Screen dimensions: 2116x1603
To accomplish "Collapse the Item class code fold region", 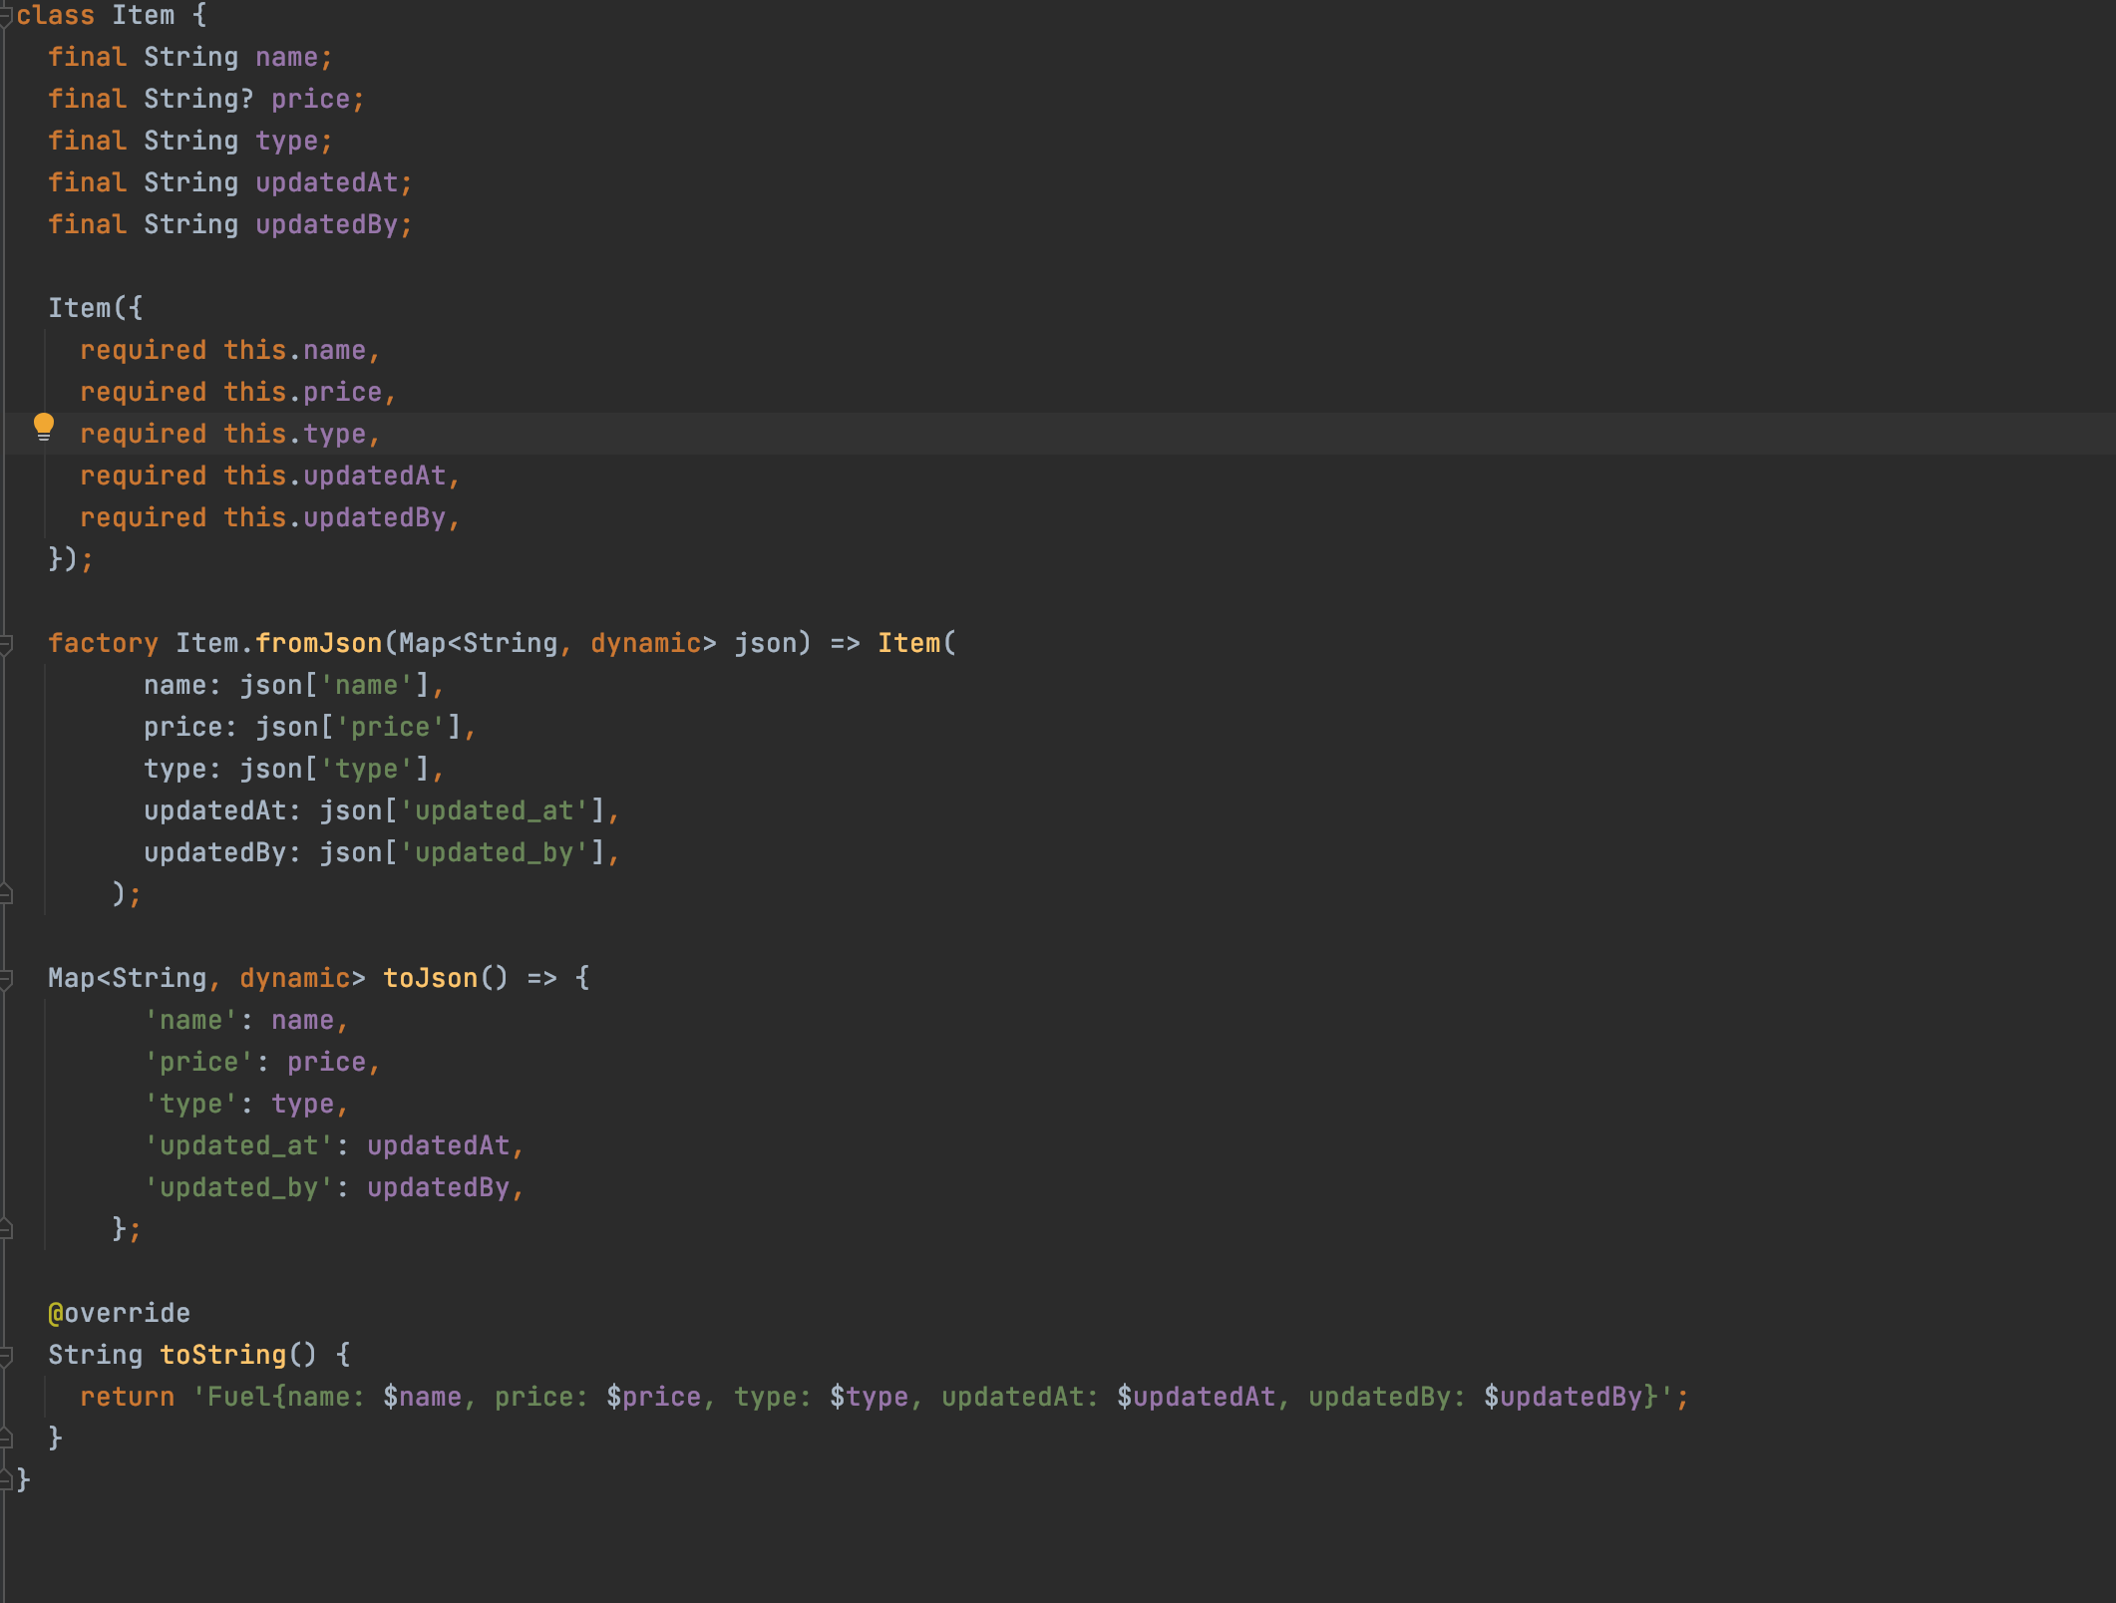I will (6, 15).
